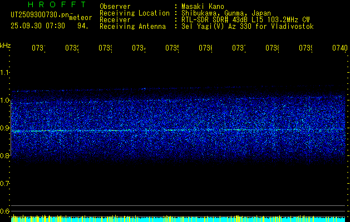Click the 0736 time marker
Viewport: 350px width, 222px height.
click(x=205, y=48)
